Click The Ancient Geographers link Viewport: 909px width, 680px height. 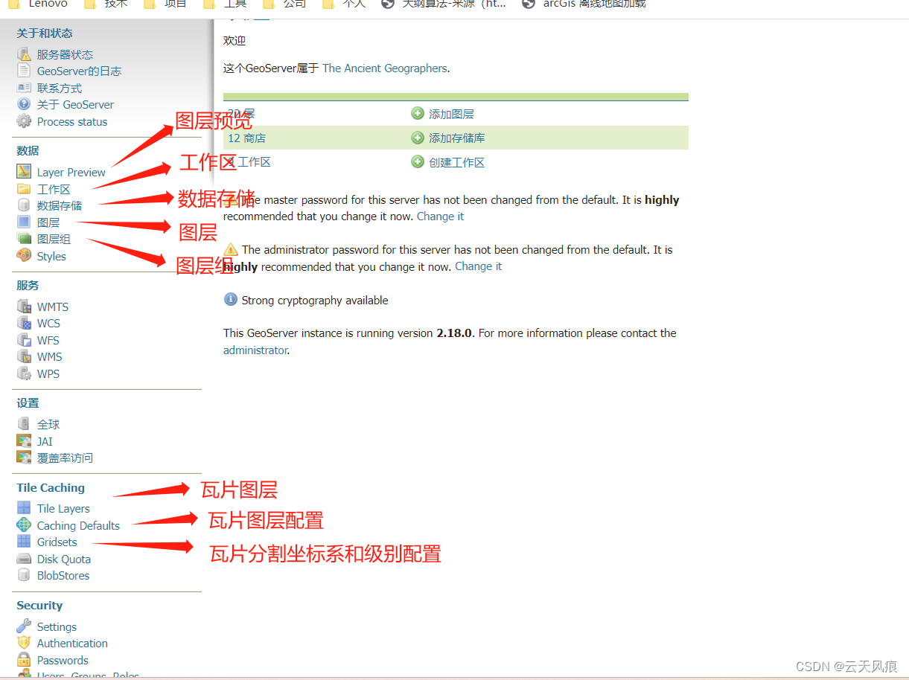coord(385,68)
